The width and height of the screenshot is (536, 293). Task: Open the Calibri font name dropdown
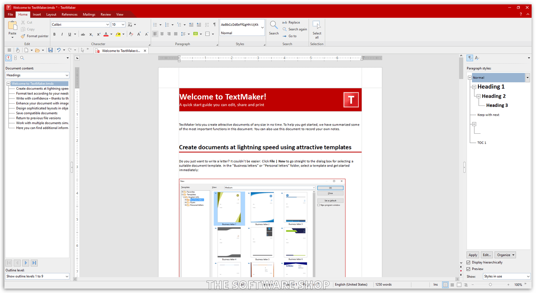[x=107, y=25]
